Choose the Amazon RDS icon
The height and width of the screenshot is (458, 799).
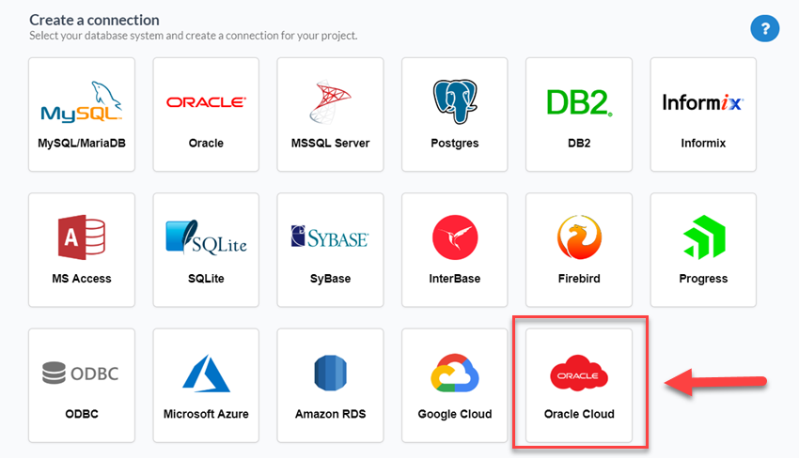[x=330, y=373]
